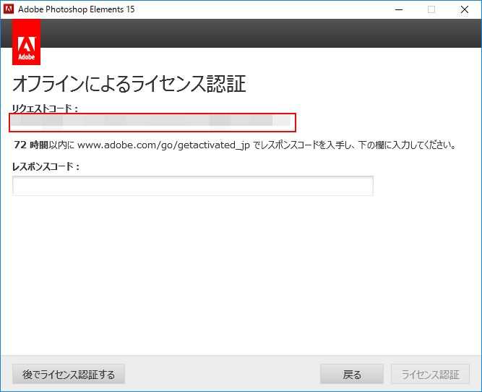Close the Photoshop Elements 15 window
This screenshot has width=482, height=392.
coord(465,9)
